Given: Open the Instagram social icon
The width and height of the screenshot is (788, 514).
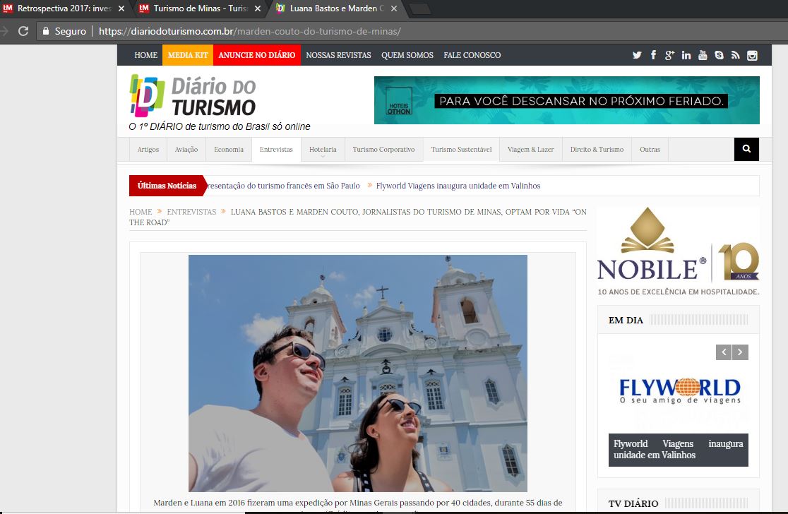Looking at the screenshot, I should [x=752, y=55].
